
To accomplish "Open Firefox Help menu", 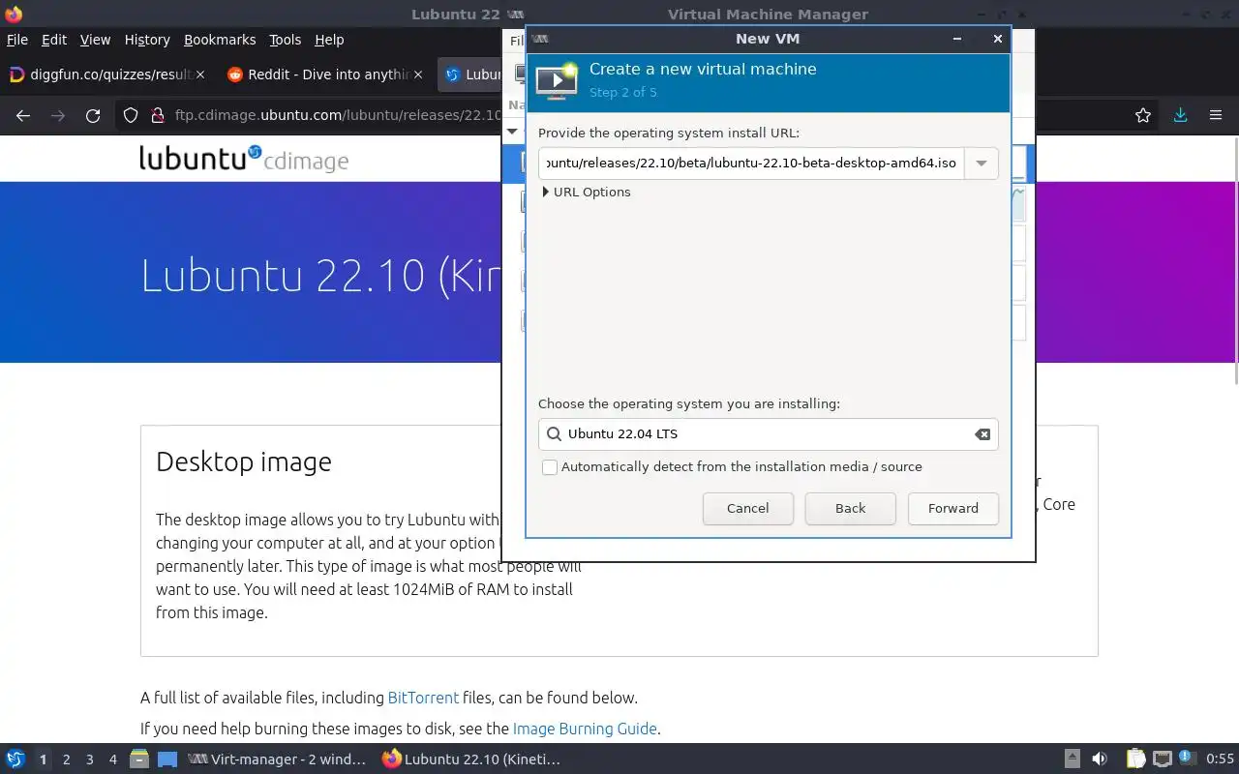I will [x=329, y=40].
